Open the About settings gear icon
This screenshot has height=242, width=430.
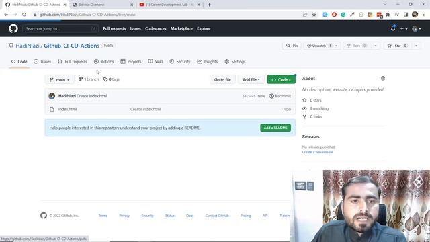tap(383, 78)
